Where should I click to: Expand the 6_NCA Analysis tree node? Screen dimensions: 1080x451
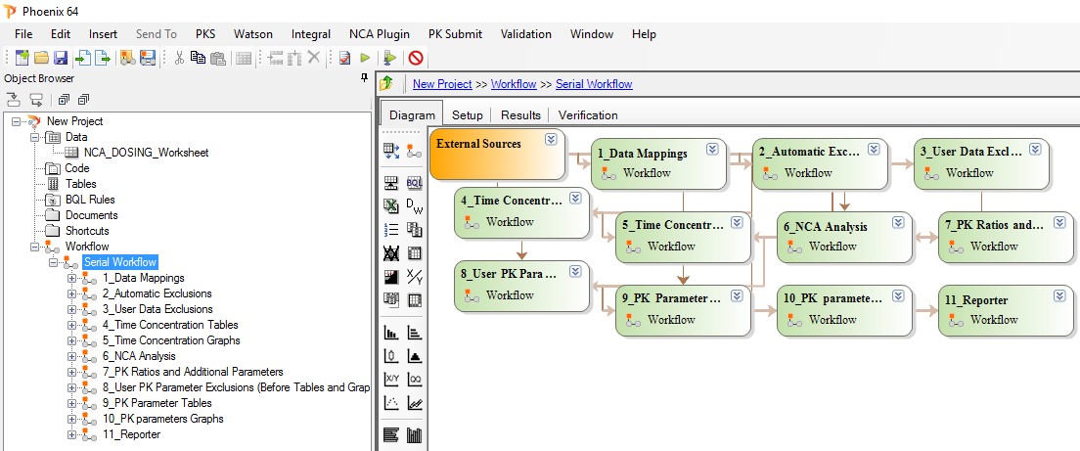tap(71, 356)
